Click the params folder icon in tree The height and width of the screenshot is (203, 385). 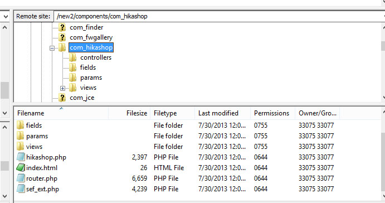click(x=73, y=78)
